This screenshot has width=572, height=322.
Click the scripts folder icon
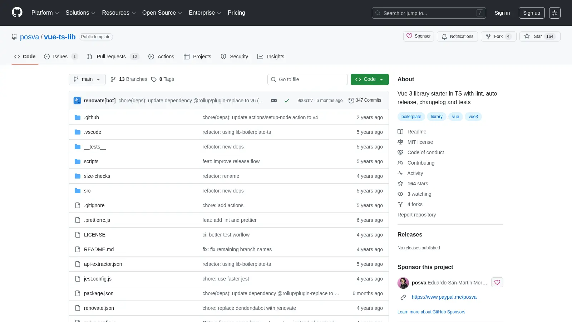(78, 161)
